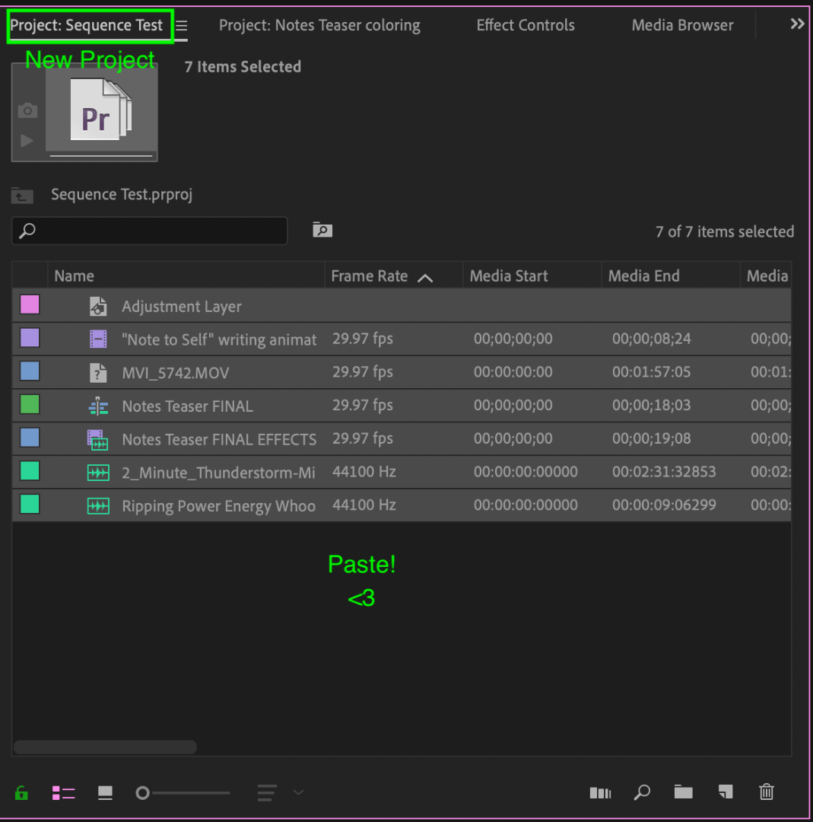
Task: Show hidden panels with double chevron
Action: [797, 24]
